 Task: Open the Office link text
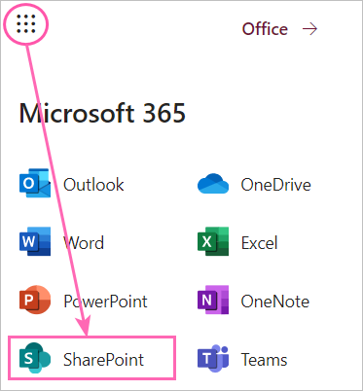click(x=265, y=29)
